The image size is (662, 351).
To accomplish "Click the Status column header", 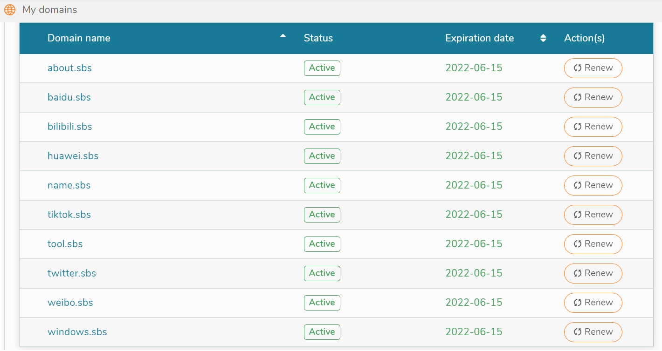I will tap(318, 38).
